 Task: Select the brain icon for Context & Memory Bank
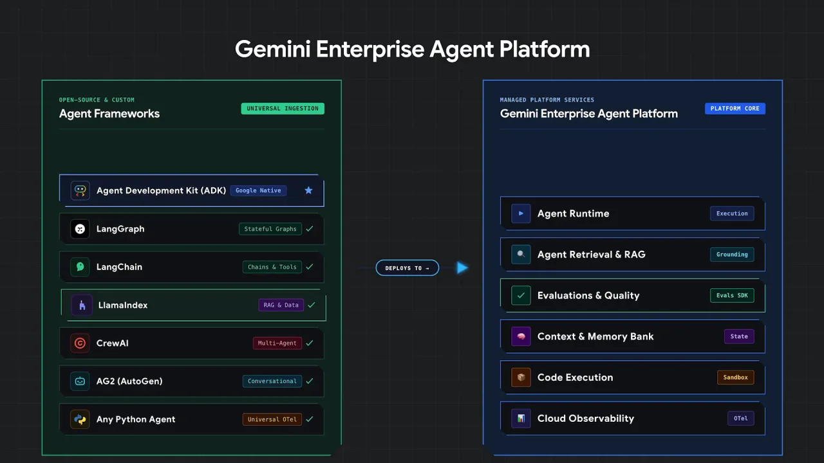[521, 336]
